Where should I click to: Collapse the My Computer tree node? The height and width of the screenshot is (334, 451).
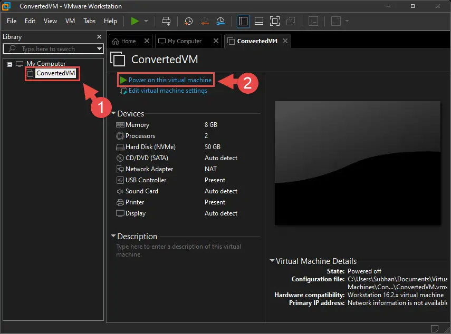click(10, 64)
